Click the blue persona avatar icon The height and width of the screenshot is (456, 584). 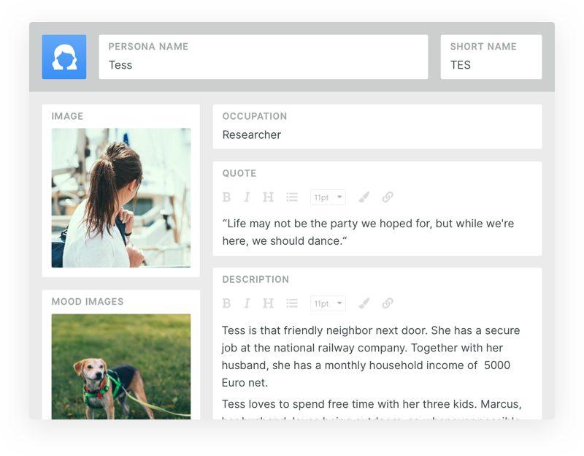click(64, 56)
